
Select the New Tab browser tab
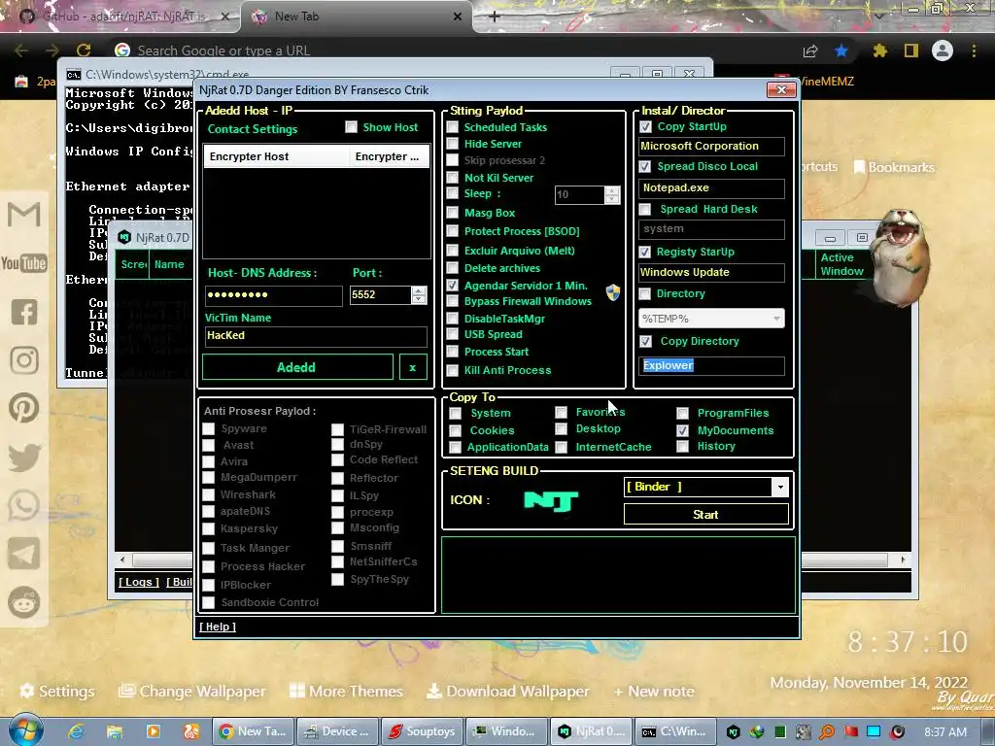[x=356, y=17]
